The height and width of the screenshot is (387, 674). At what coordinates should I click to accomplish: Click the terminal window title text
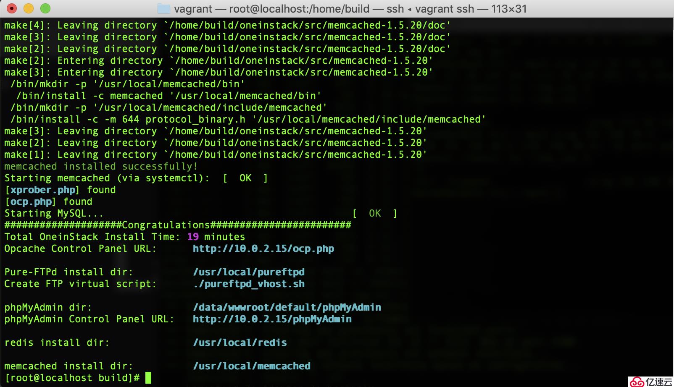coord(350,9)
